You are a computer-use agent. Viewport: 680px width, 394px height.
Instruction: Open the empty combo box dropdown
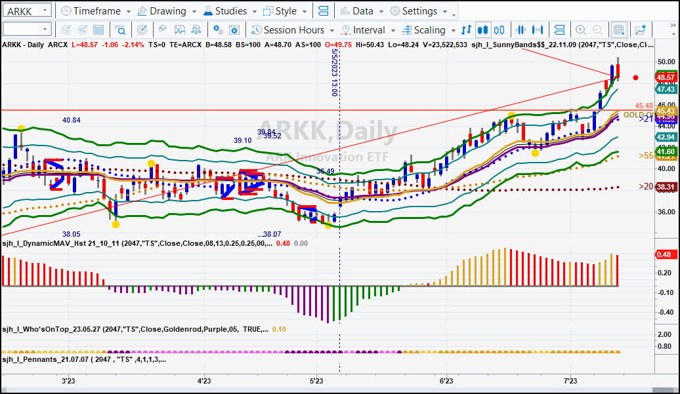point(45,30)
